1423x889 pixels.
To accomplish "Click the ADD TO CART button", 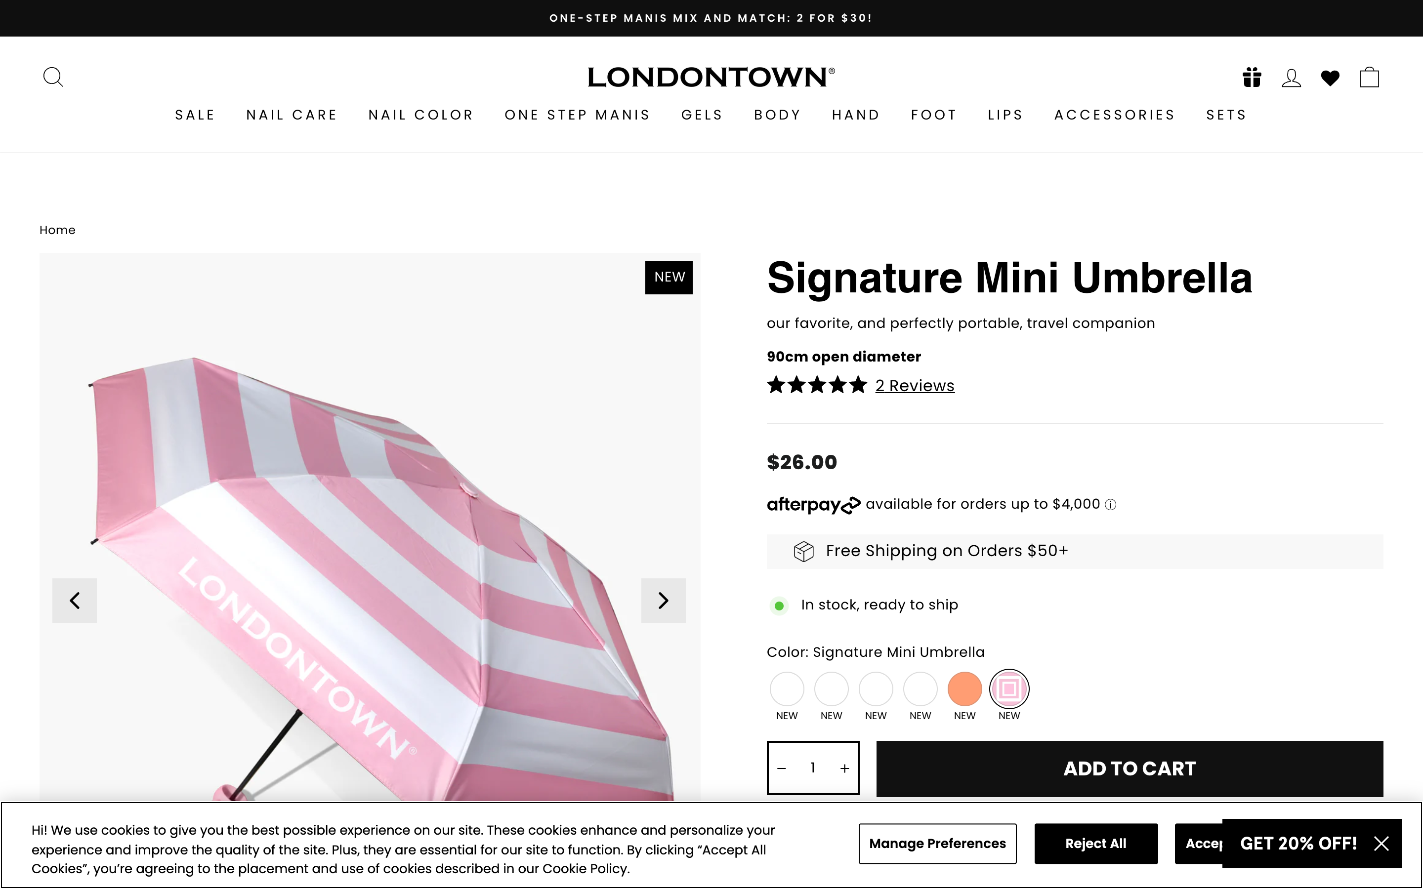I will 1129,768.
